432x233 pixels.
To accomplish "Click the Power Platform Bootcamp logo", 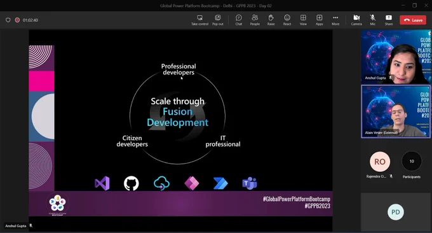I will coord(58,204).
